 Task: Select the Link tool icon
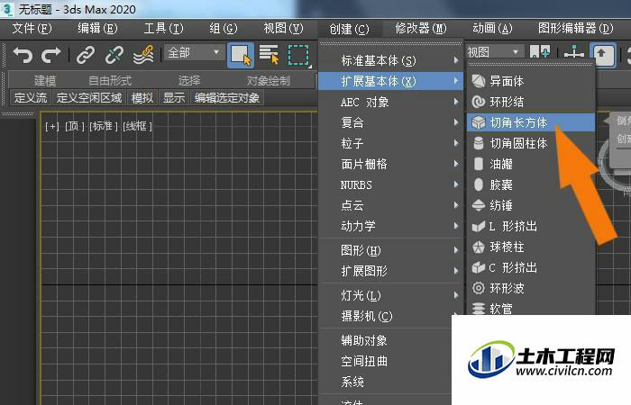coord(86,55)
